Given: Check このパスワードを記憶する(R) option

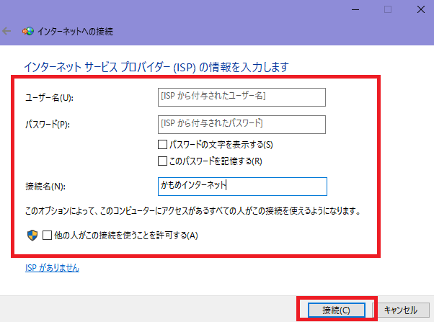Looking at the screenshot, I should (x=162, y=161).
